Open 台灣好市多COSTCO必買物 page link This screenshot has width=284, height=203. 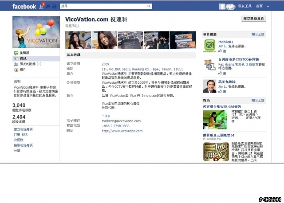(x=238, y=59)
